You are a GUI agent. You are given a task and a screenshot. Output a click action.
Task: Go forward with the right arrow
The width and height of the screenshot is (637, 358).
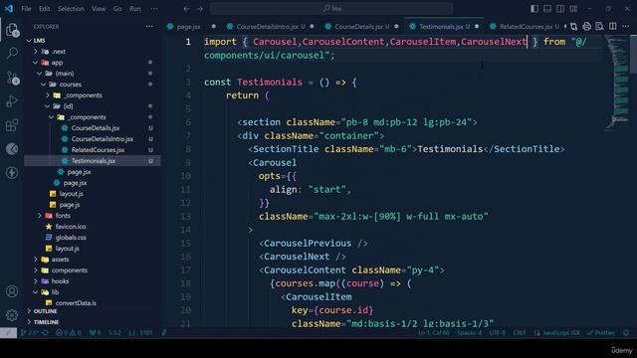[x=200, y=9]
